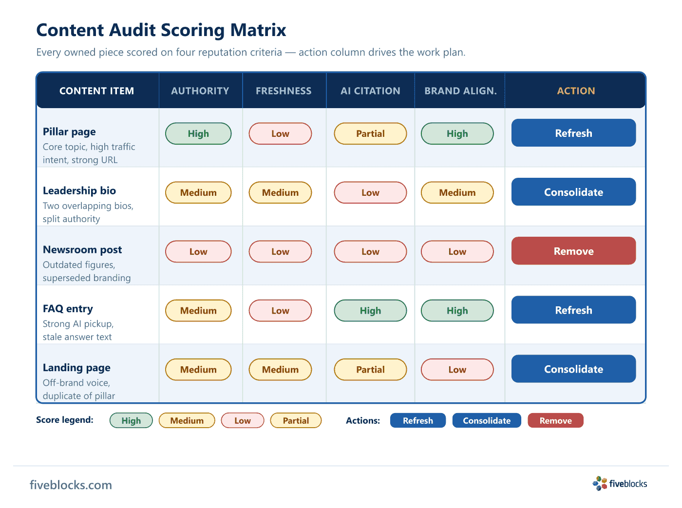This screenshot has height=508, width=682.
Task: Click the Consolidate button in Leadership bio row
Action: (x=573, y=192)
